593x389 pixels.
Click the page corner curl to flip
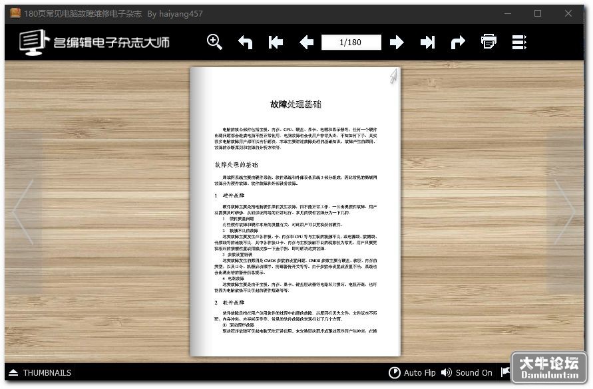click(393, 76)
